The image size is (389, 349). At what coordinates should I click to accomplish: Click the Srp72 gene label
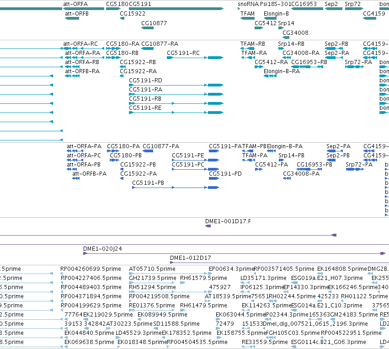pos(352,4)
